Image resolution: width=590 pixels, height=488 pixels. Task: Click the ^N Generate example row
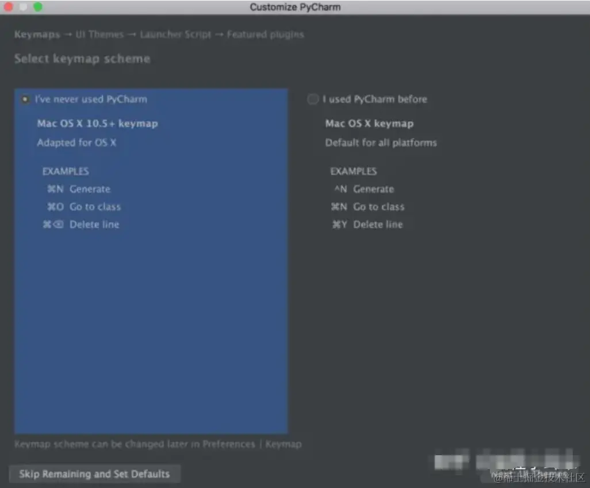pyautogui.click(x=364, y=189)
